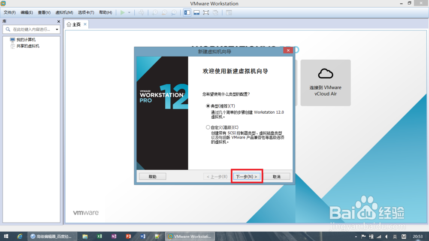
Task: Click the network signal tray icon
Action: tap(379, 237)
